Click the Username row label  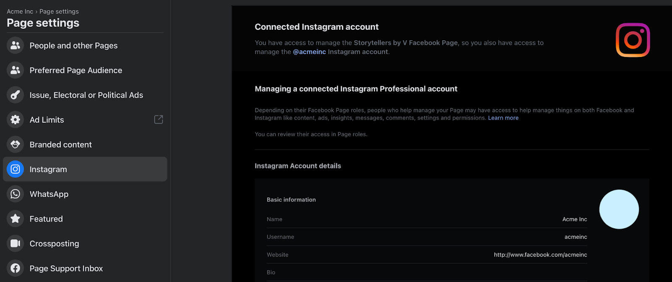point(280,237)
